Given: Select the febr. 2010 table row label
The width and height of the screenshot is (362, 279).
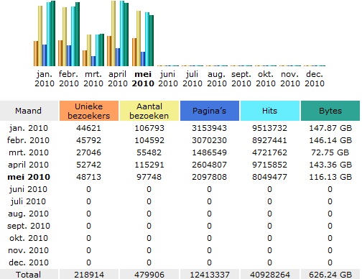Looking at the screenshot, I should click(28, 140).
